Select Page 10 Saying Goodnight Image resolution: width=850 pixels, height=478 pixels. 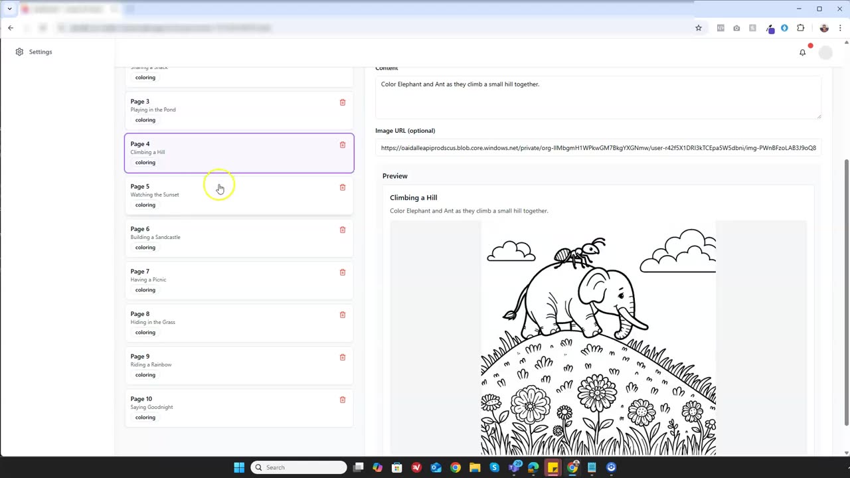pos(239,408)
